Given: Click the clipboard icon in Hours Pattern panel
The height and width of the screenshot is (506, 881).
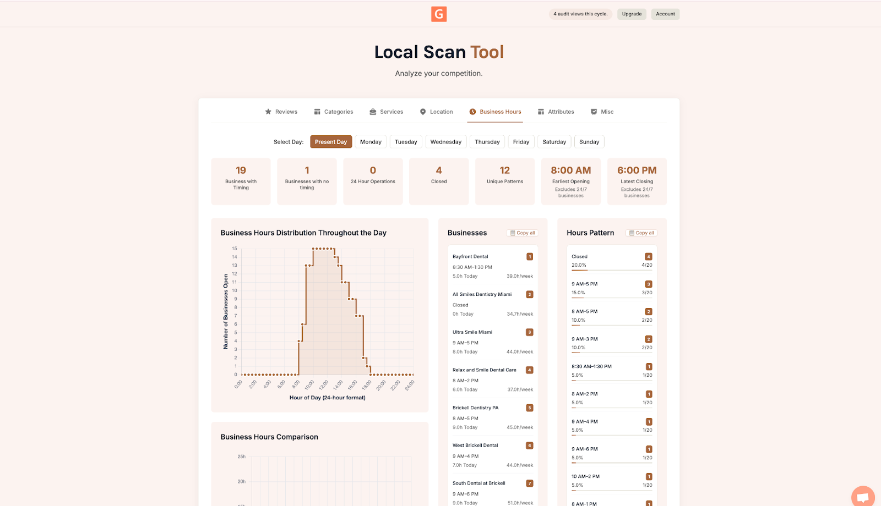Looking at the screenshot, I should (x=632, y=233).
